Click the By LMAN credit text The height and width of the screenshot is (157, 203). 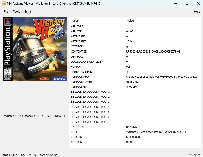click(194, 155)
